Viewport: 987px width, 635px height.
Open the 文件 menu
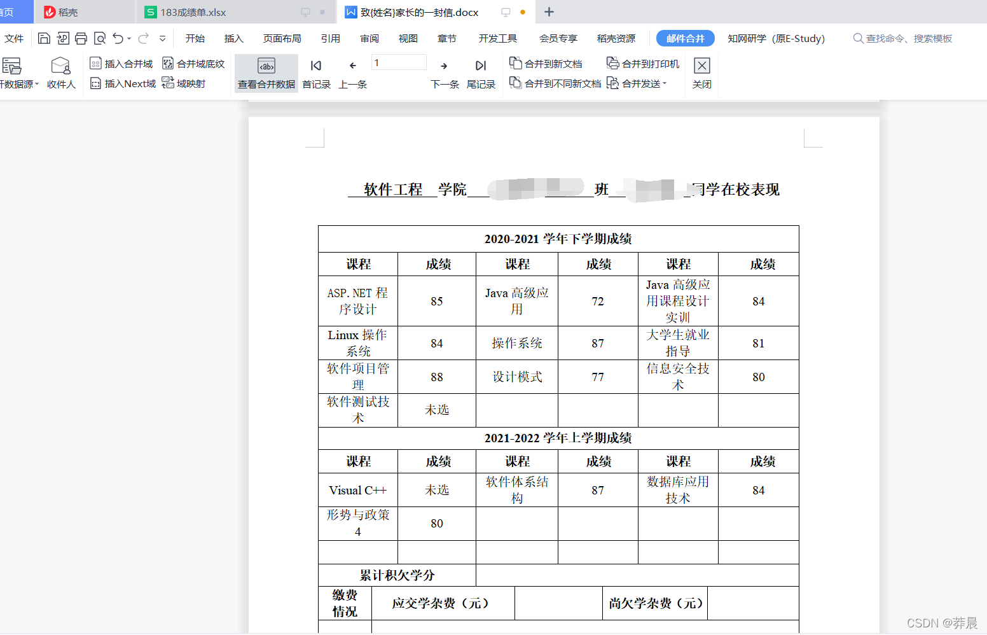[14, 39]
